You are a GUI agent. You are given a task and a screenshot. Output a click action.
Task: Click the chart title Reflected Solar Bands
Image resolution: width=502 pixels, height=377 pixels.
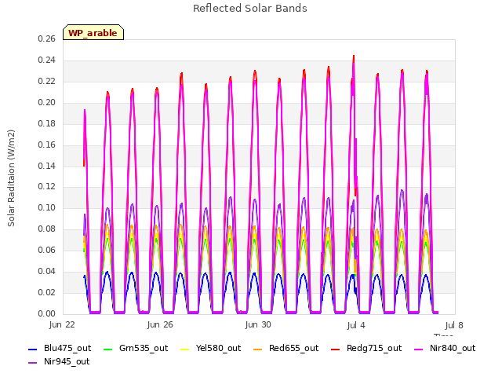point(250,9)
